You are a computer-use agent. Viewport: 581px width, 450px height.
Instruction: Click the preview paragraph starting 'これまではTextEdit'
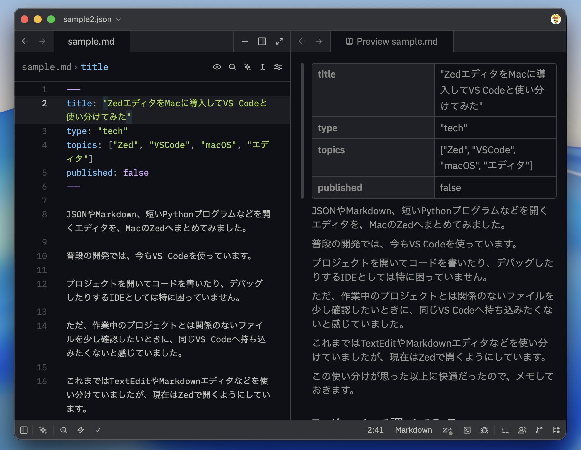[430, 350]
